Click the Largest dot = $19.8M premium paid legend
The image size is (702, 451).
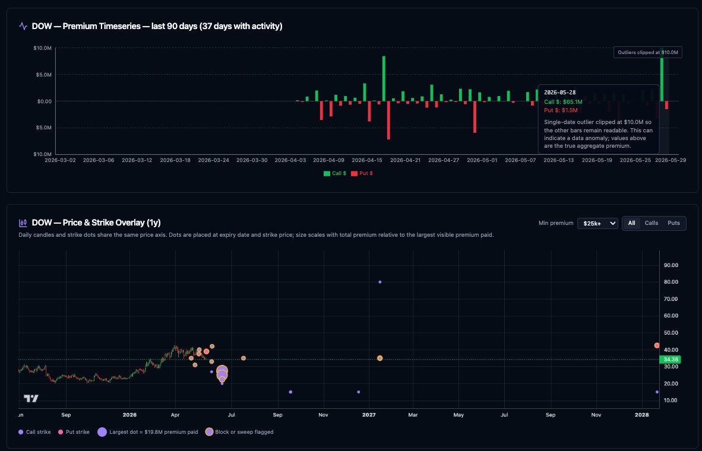(x=148, y=432)
